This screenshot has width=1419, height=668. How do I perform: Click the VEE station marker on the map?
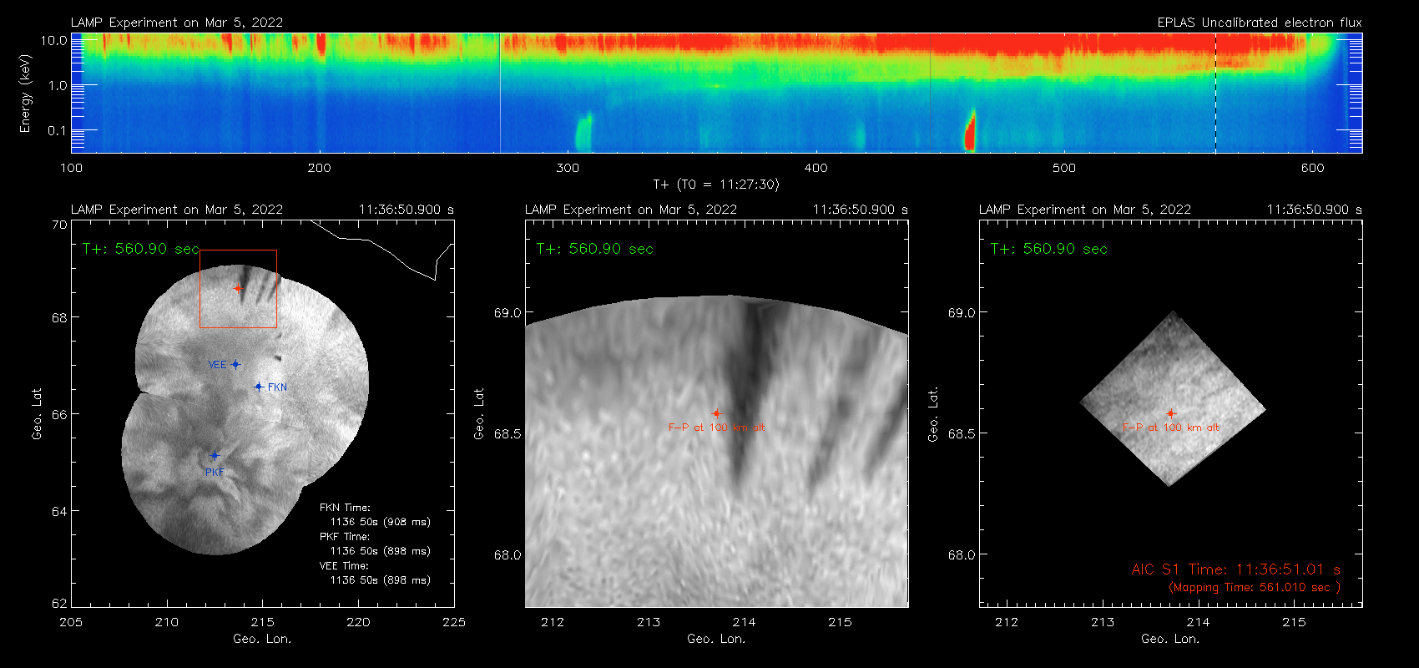236,364
